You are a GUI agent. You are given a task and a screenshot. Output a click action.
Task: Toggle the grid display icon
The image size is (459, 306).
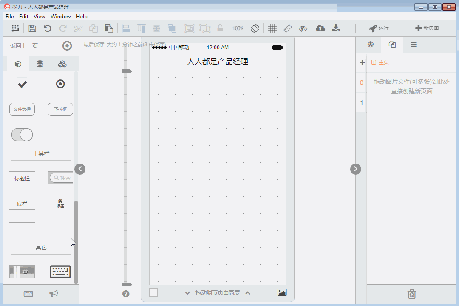[272, 28]
